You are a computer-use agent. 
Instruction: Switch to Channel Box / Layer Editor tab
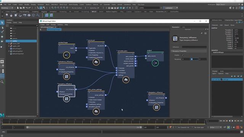coord(233,20)
